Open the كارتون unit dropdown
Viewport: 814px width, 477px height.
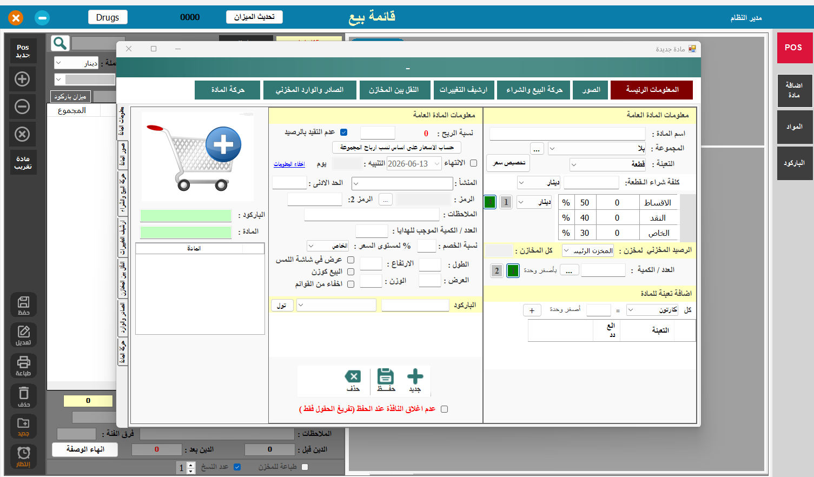click(652, 310)
